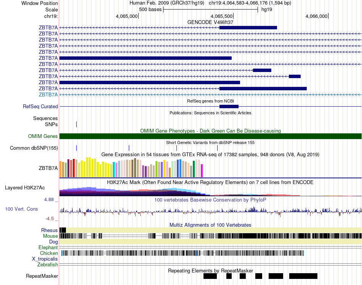The width and height of the screenshot is (362, 285).
Task: Click the ZBTB7A GTEx expression label
Action: point(48,168)
